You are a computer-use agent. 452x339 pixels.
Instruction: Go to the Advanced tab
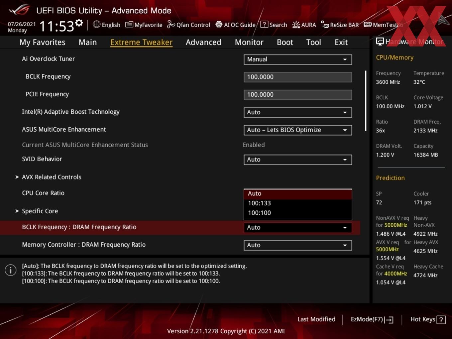(x=203, y=42)
